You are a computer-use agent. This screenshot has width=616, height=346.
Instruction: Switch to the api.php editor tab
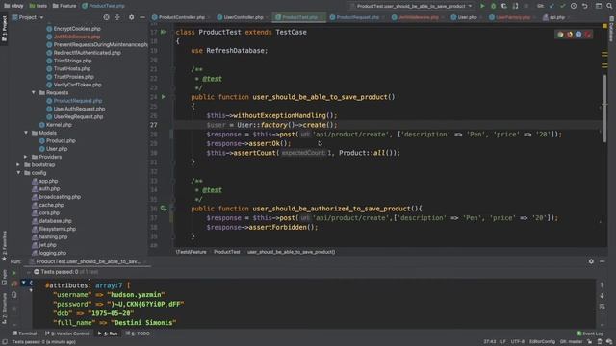(x=556, y=17)
